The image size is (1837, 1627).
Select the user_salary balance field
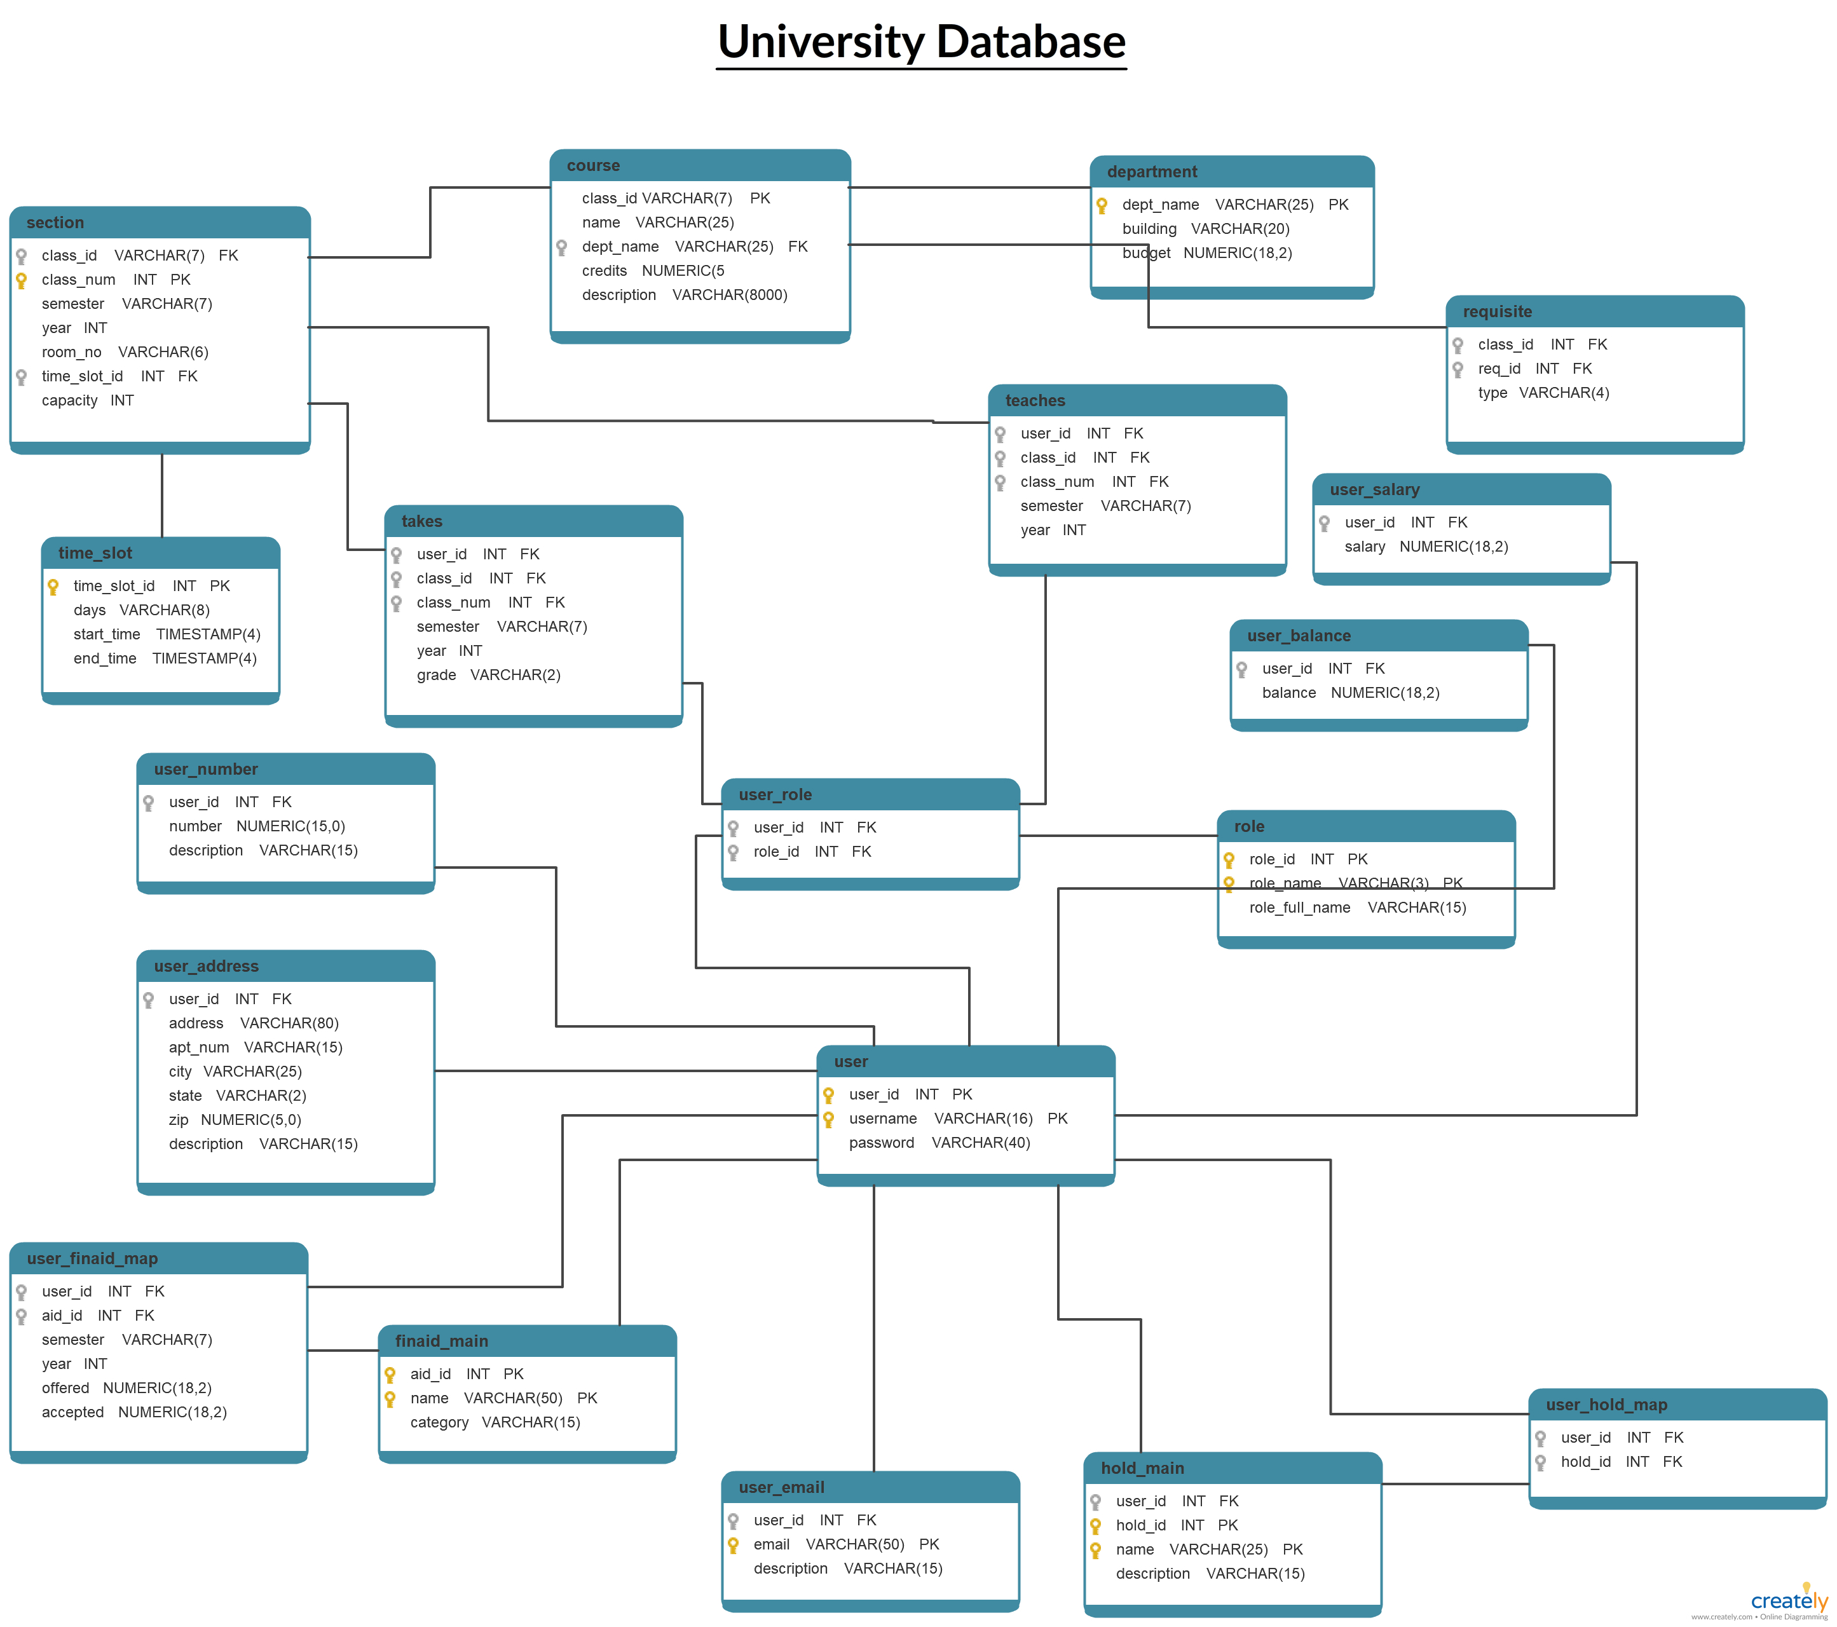pos(28,3)
